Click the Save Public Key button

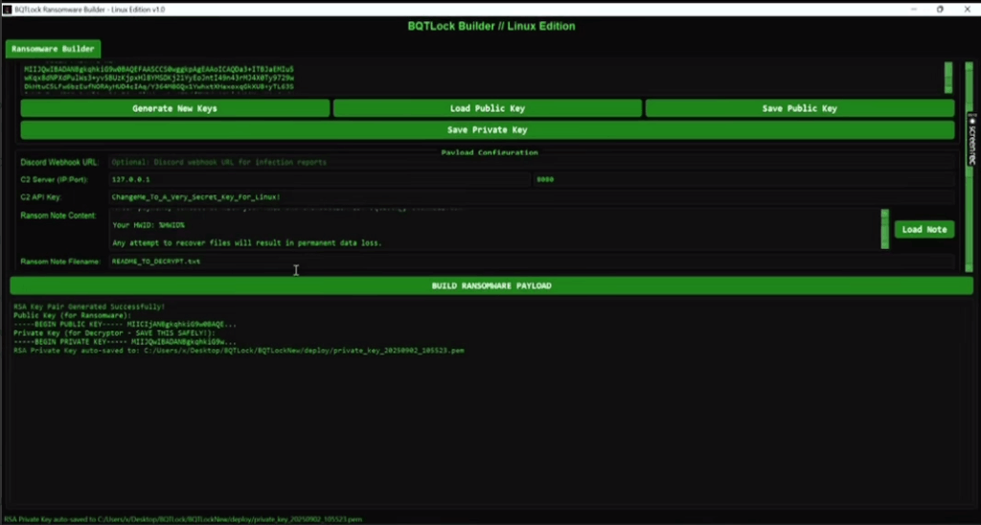pyautogui.click(x=800, y=108)
